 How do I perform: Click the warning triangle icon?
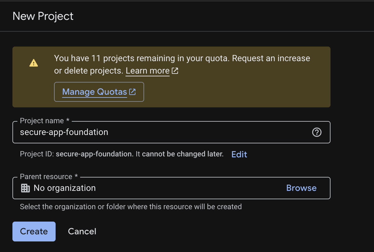tap(33, 62)
